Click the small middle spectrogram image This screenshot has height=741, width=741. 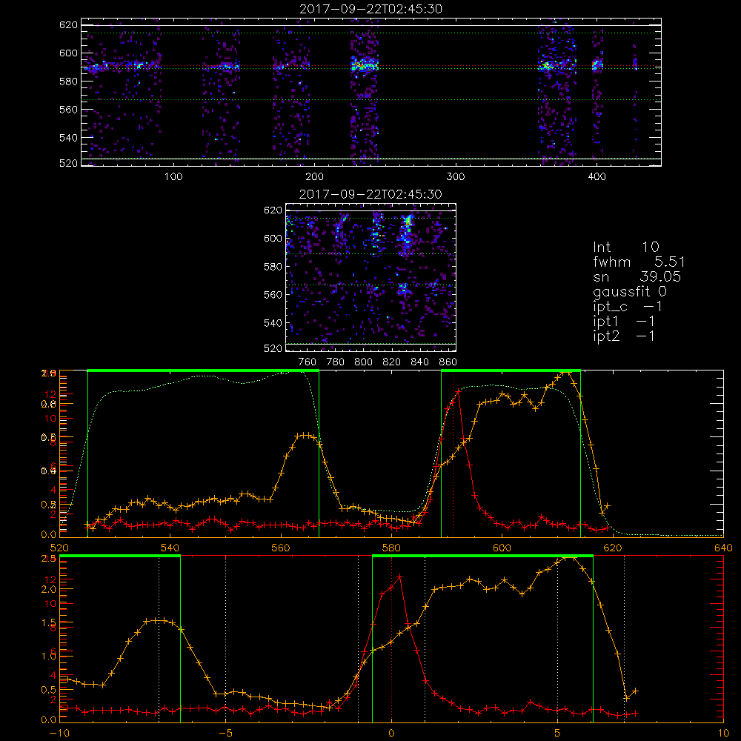coord(371,277)
